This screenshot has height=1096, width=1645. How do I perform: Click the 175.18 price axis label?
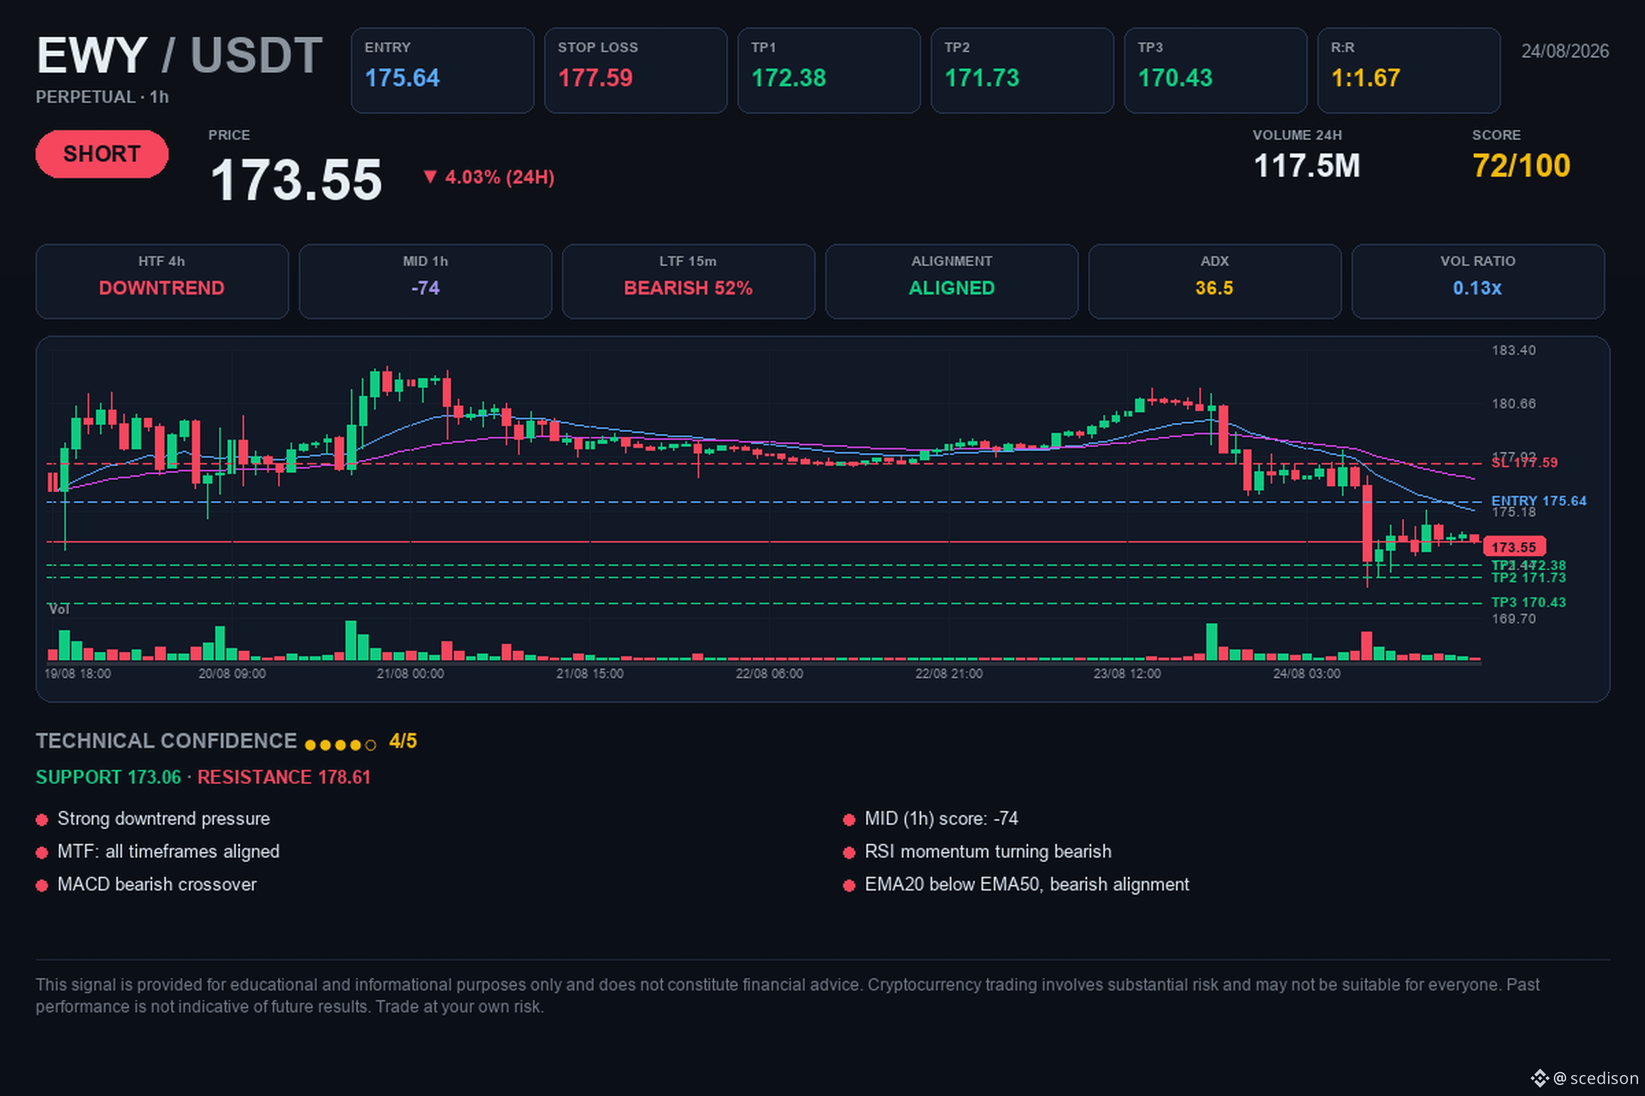tap(1513, 512)
